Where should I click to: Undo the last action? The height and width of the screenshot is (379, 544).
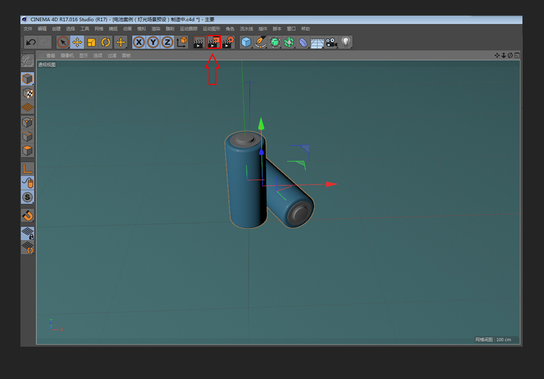coord(31,42)
